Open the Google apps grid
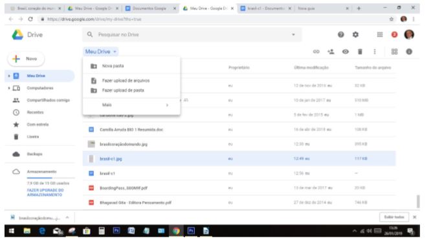 point(380,34)
